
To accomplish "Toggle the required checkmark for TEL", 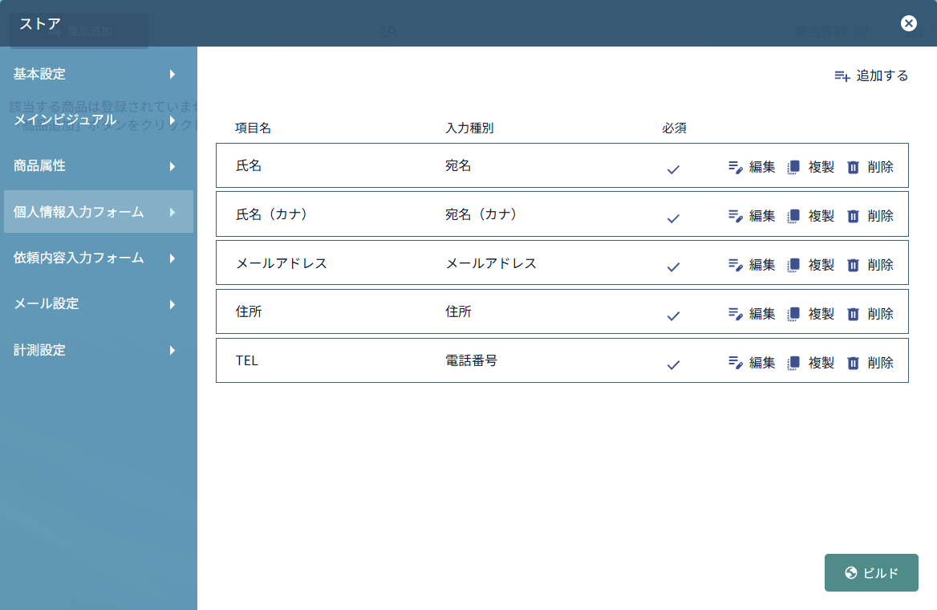I will click(x=674, y=365).
